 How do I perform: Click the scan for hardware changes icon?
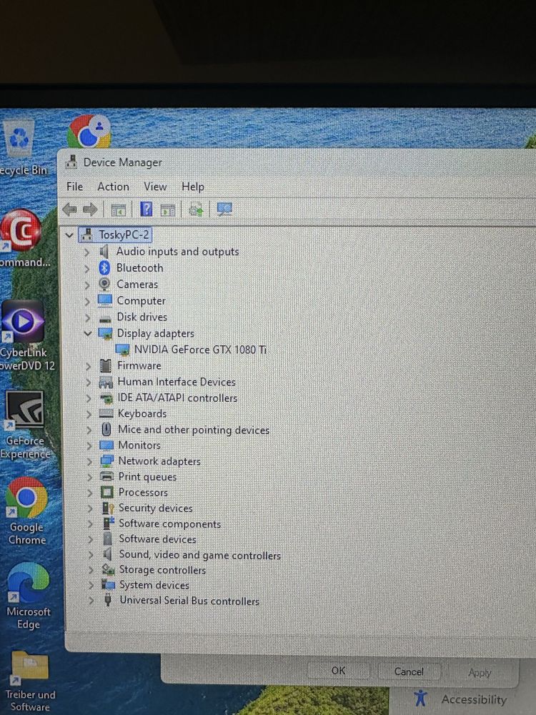(224, 209)
